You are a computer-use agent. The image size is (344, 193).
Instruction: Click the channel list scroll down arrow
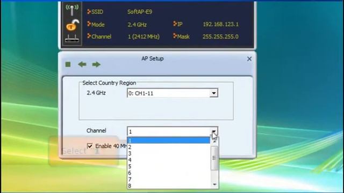point(214,184)
